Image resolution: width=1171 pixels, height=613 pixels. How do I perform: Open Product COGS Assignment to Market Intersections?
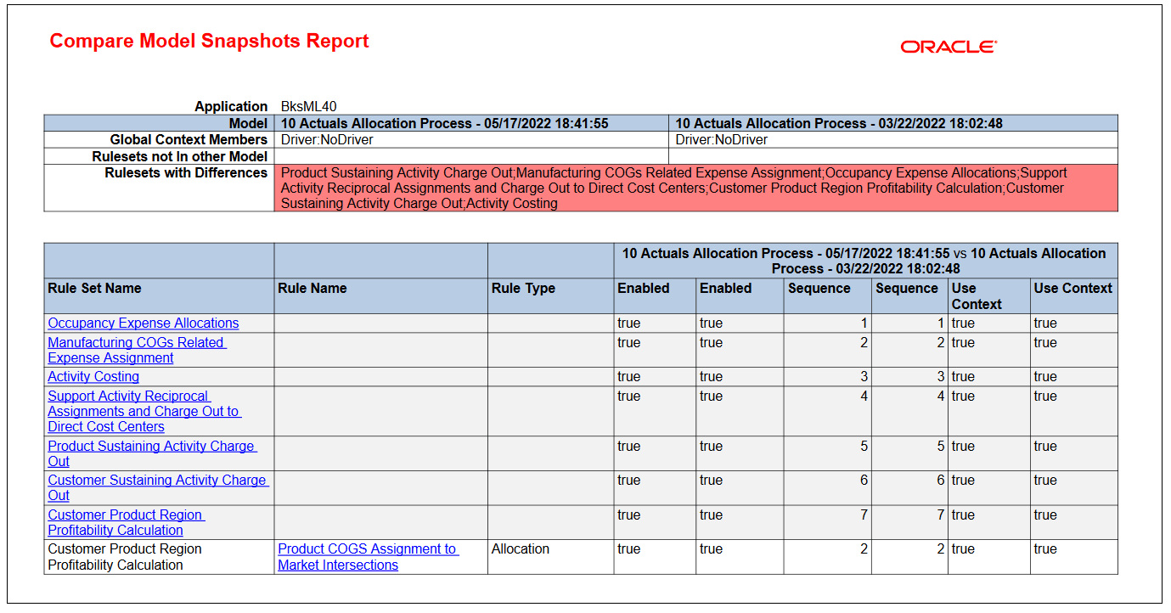tap(368, 556)
